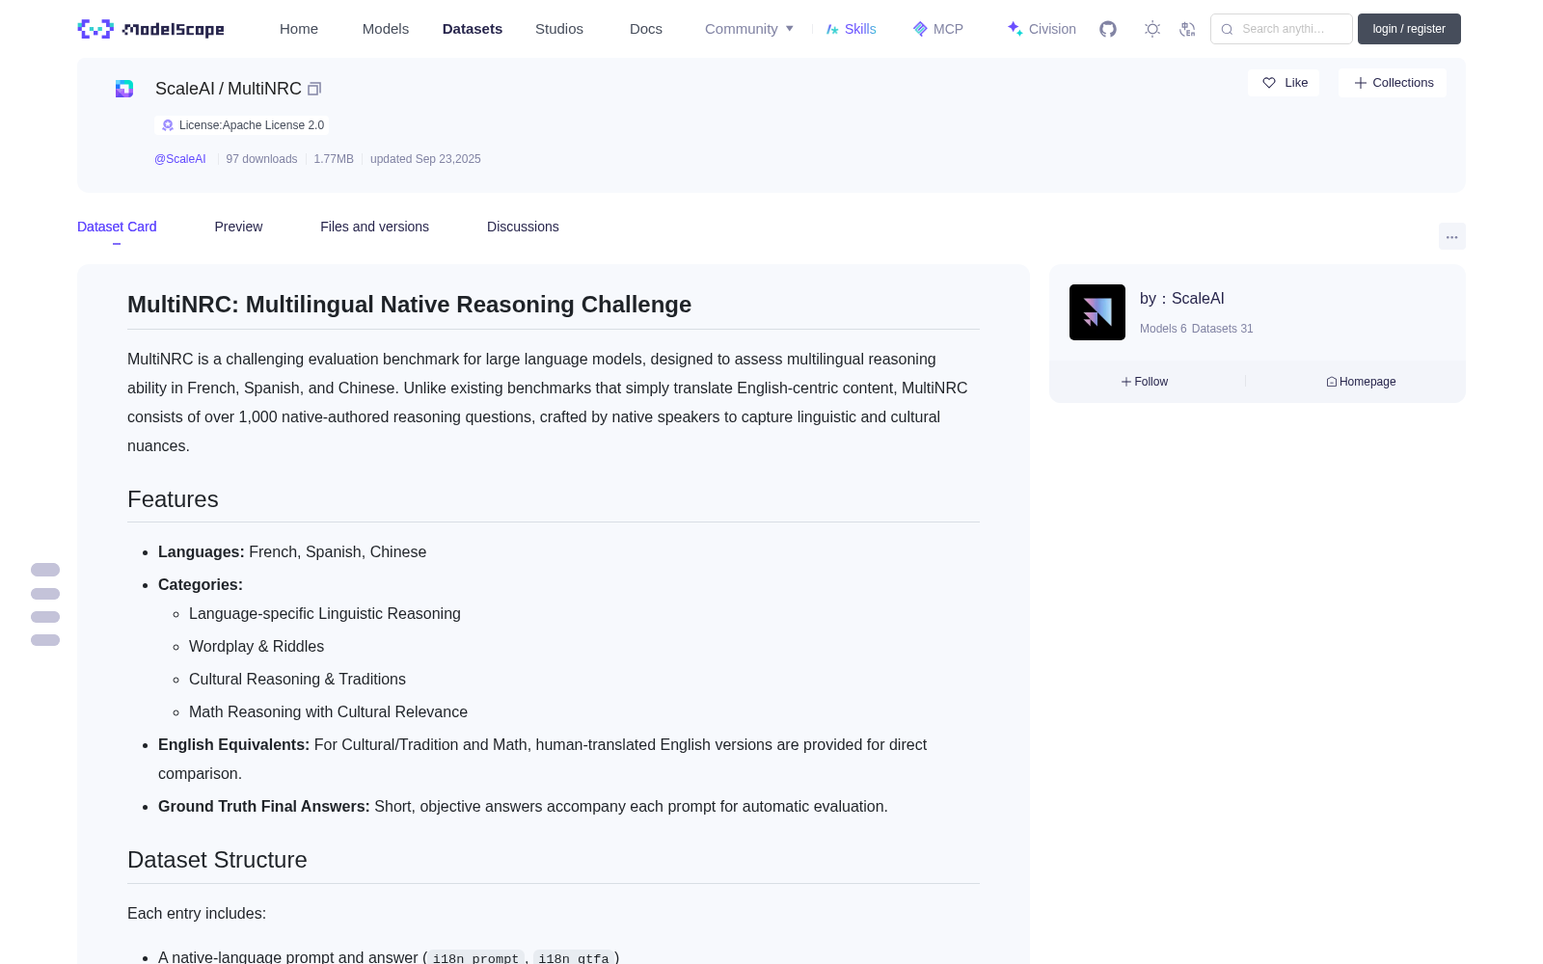Click the login / register button

point(1409,29)
